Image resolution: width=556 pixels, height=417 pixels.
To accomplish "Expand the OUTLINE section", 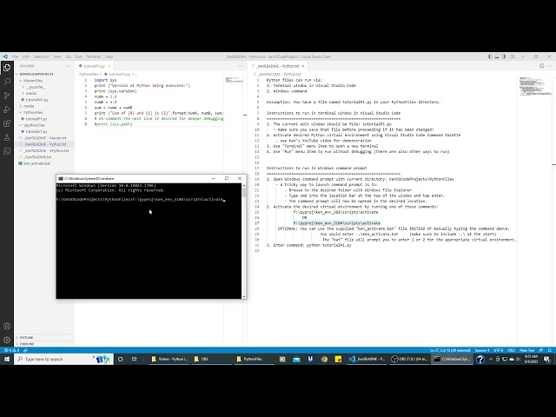I will [44, 337].
